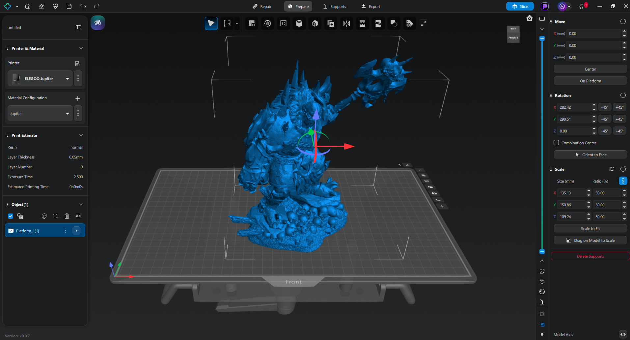Open dropdown arrow next to the ruler tool
630x340 pixels.
coord(237,23)
